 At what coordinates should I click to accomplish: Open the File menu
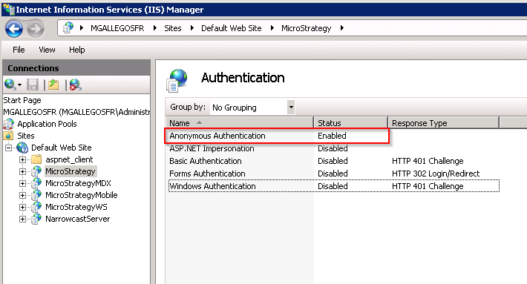[19, 50]
